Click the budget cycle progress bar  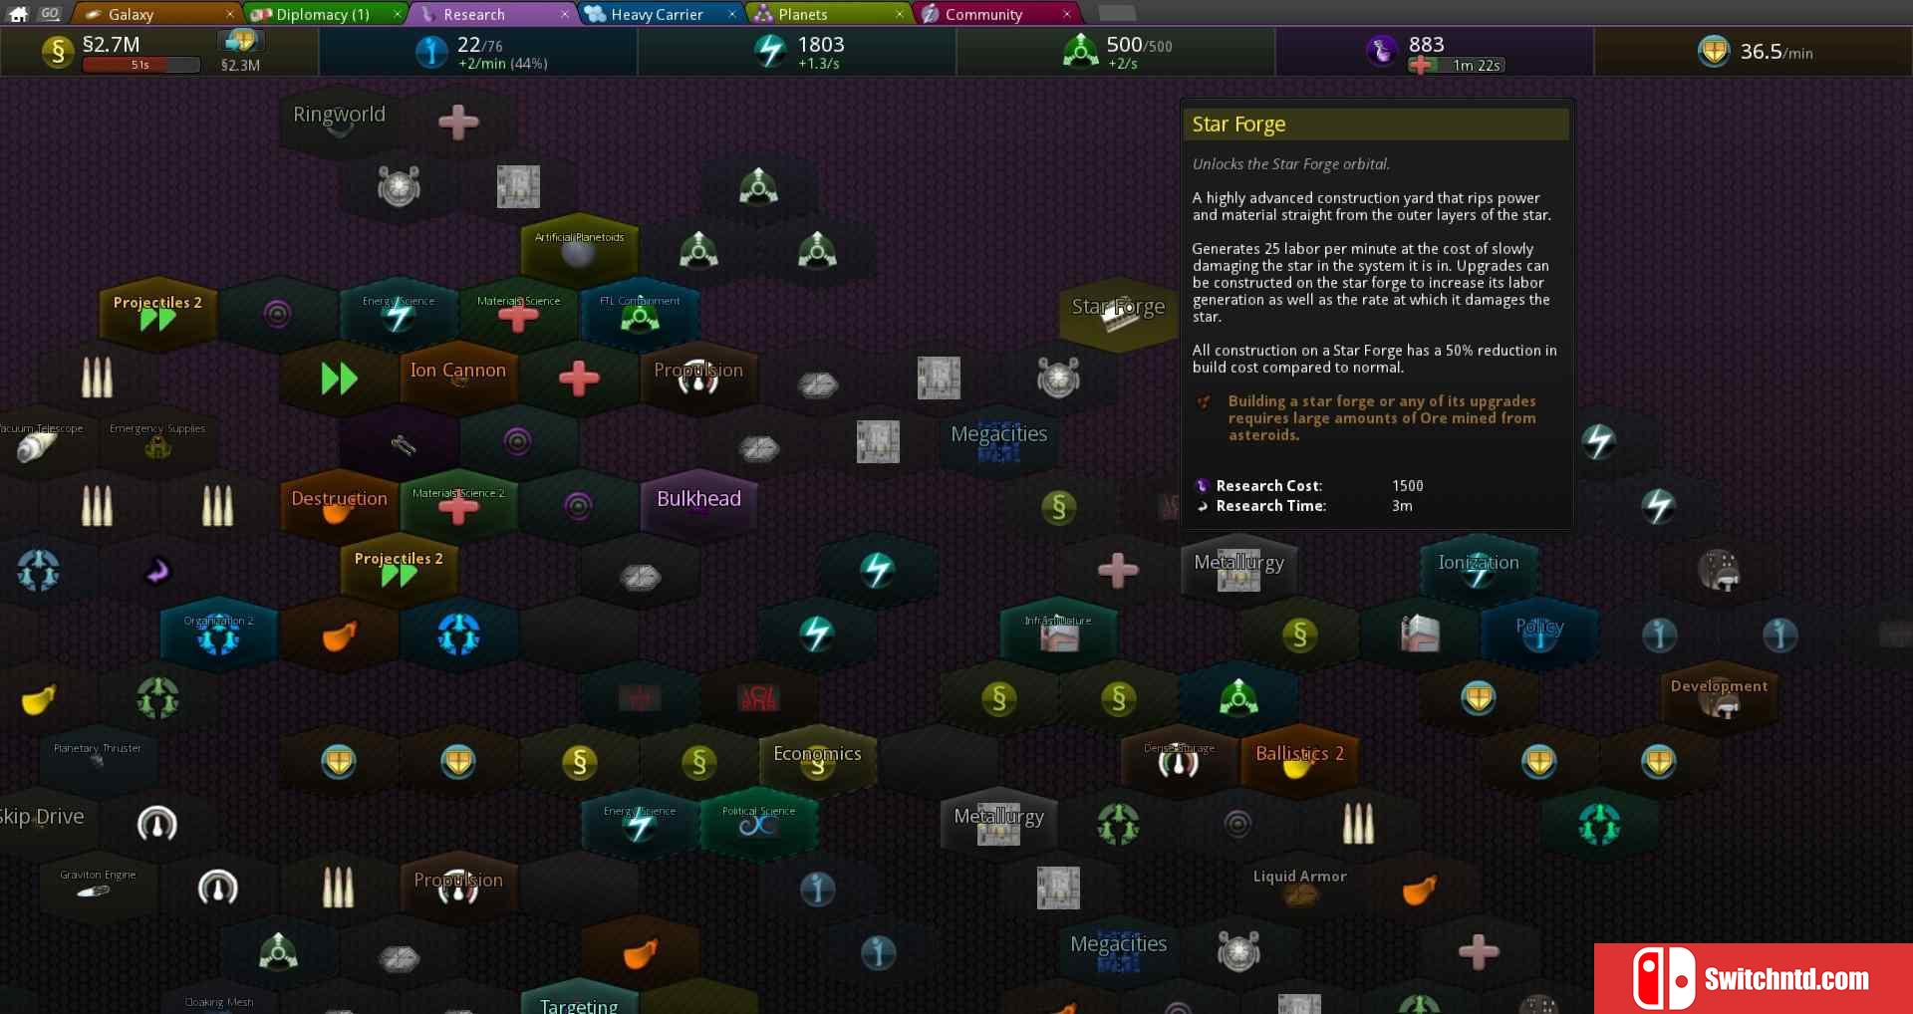[x=140, y=65]
